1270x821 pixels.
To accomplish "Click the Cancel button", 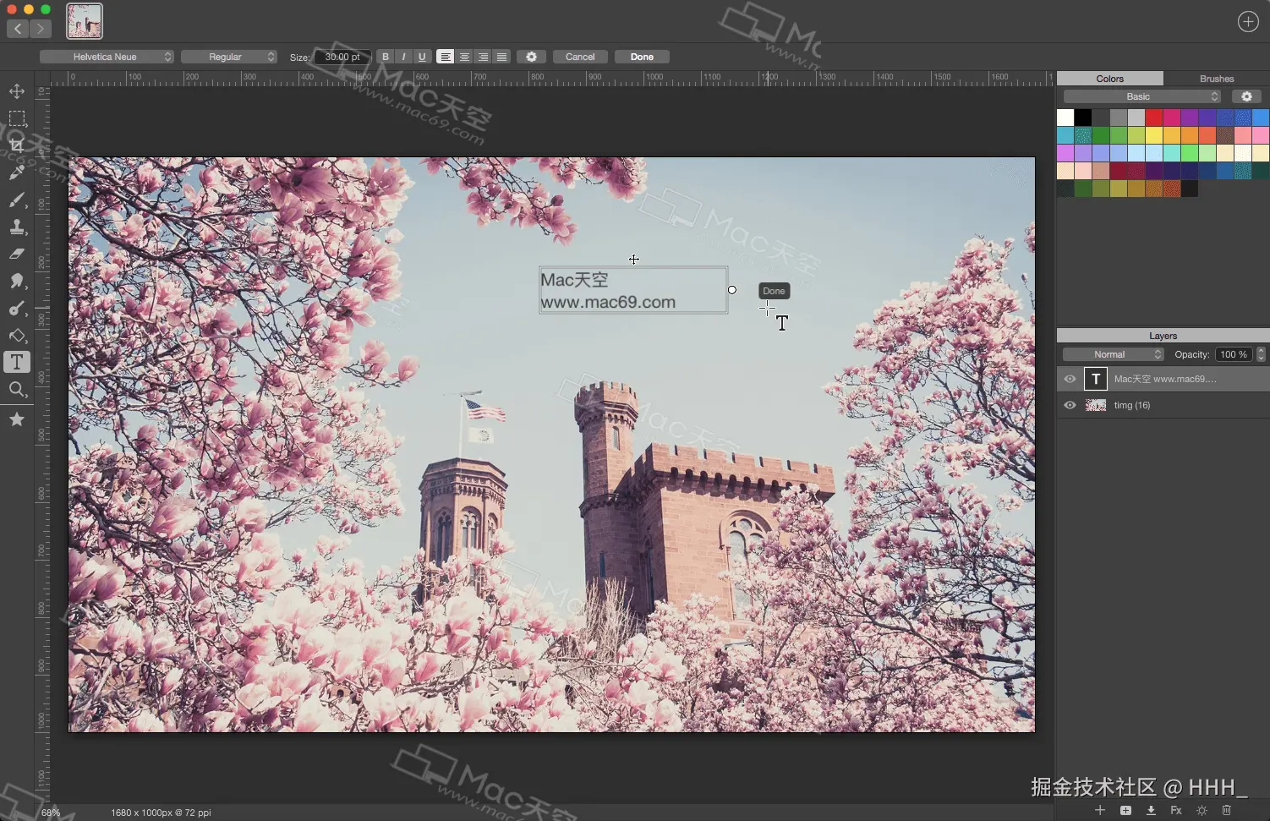I will click(580, 57).
